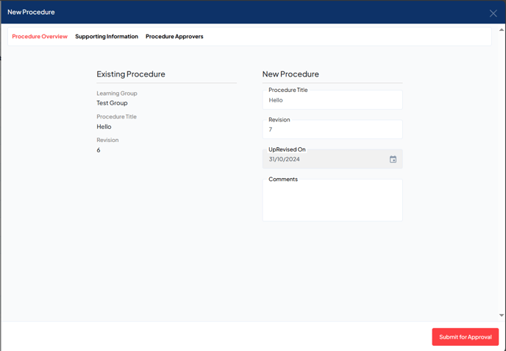Click the 'New Procedure' dialog title text
This screenshot has width=506, height=351.
[x=31, y=12]
